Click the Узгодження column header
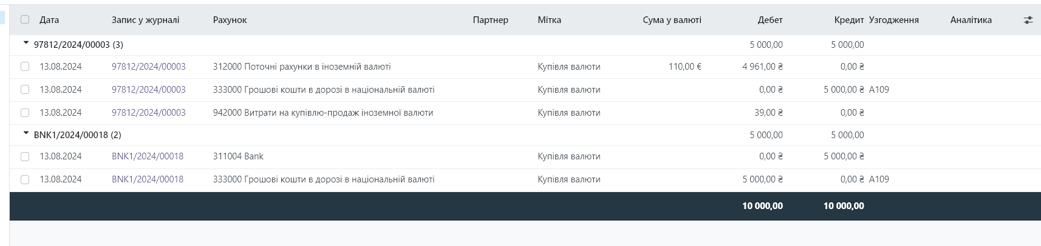The height and width of the screenshot is (246, 1041). coord(893,20)
